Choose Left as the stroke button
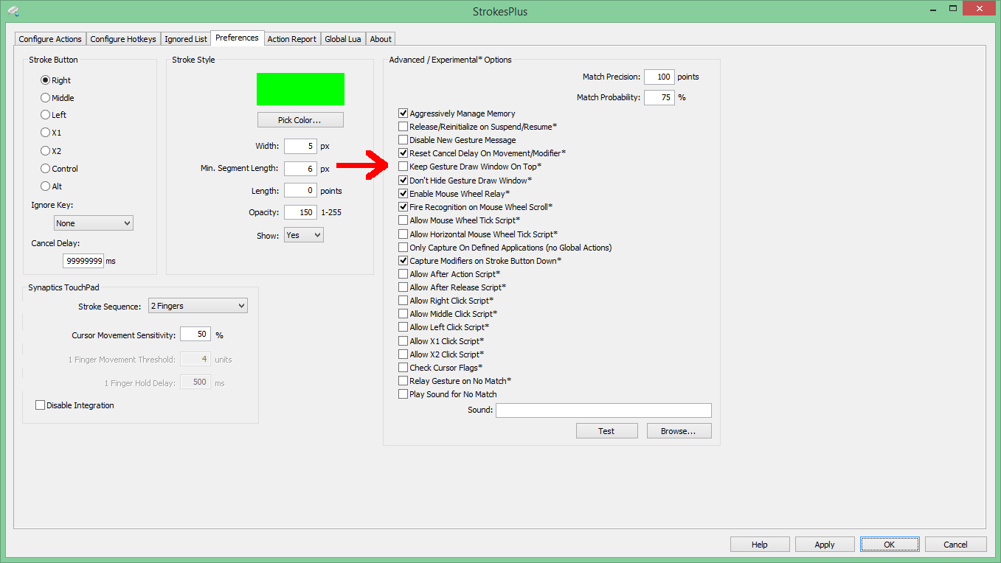Image resolution: width=1001 pixels, height=563 pixels. 45,115
